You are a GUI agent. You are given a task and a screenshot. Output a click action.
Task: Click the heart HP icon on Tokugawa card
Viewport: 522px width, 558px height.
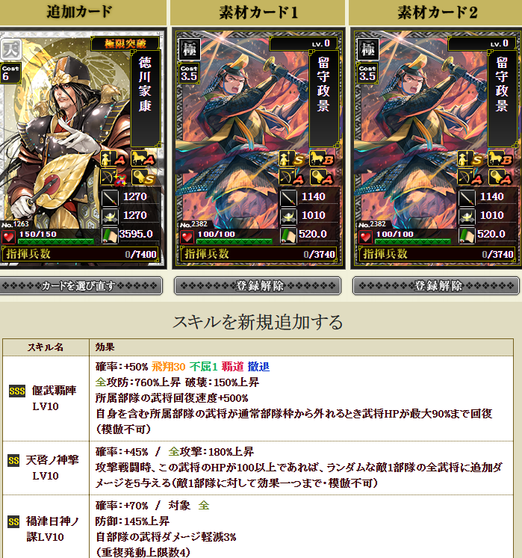click(x=8, y=237)
